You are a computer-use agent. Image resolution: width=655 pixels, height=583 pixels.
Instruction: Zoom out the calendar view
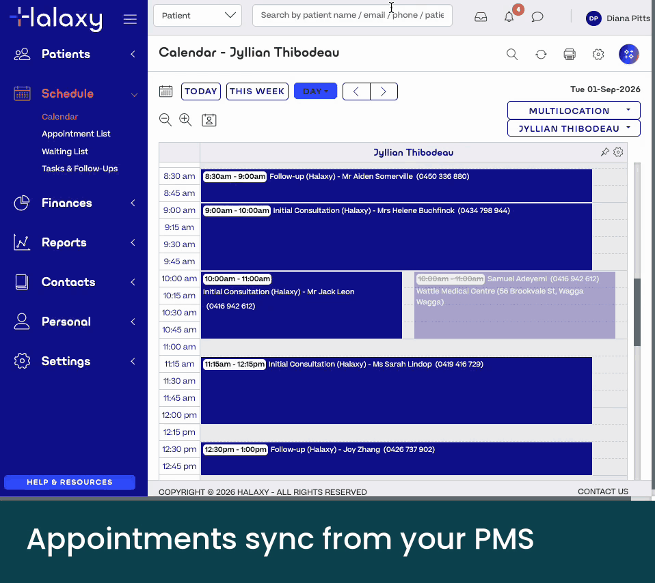165,120
